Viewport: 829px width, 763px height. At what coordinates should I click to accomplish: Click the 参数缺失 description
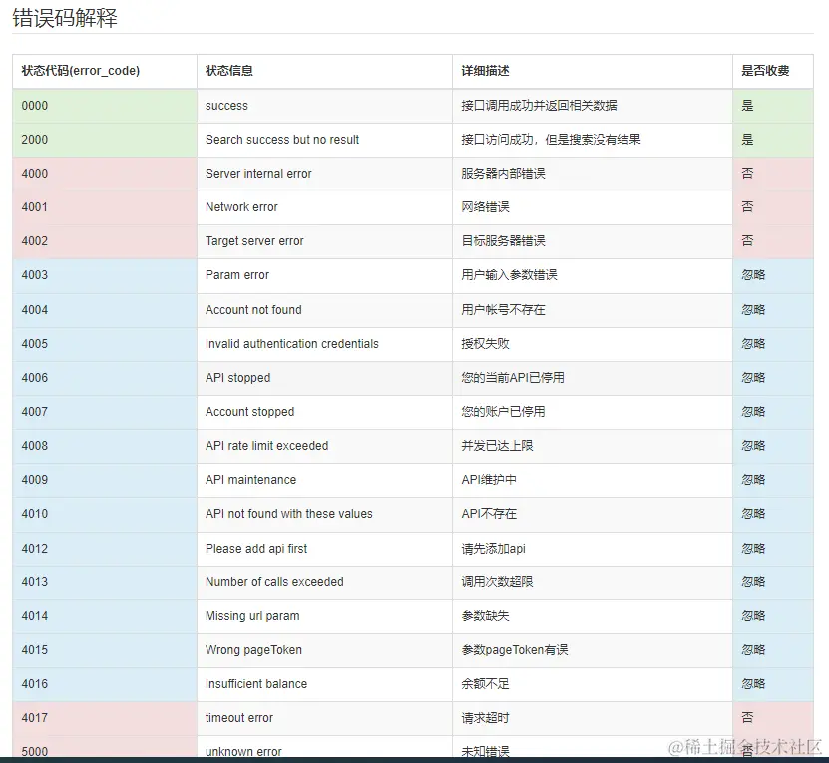pyautogui.click(x=485, y=616)
